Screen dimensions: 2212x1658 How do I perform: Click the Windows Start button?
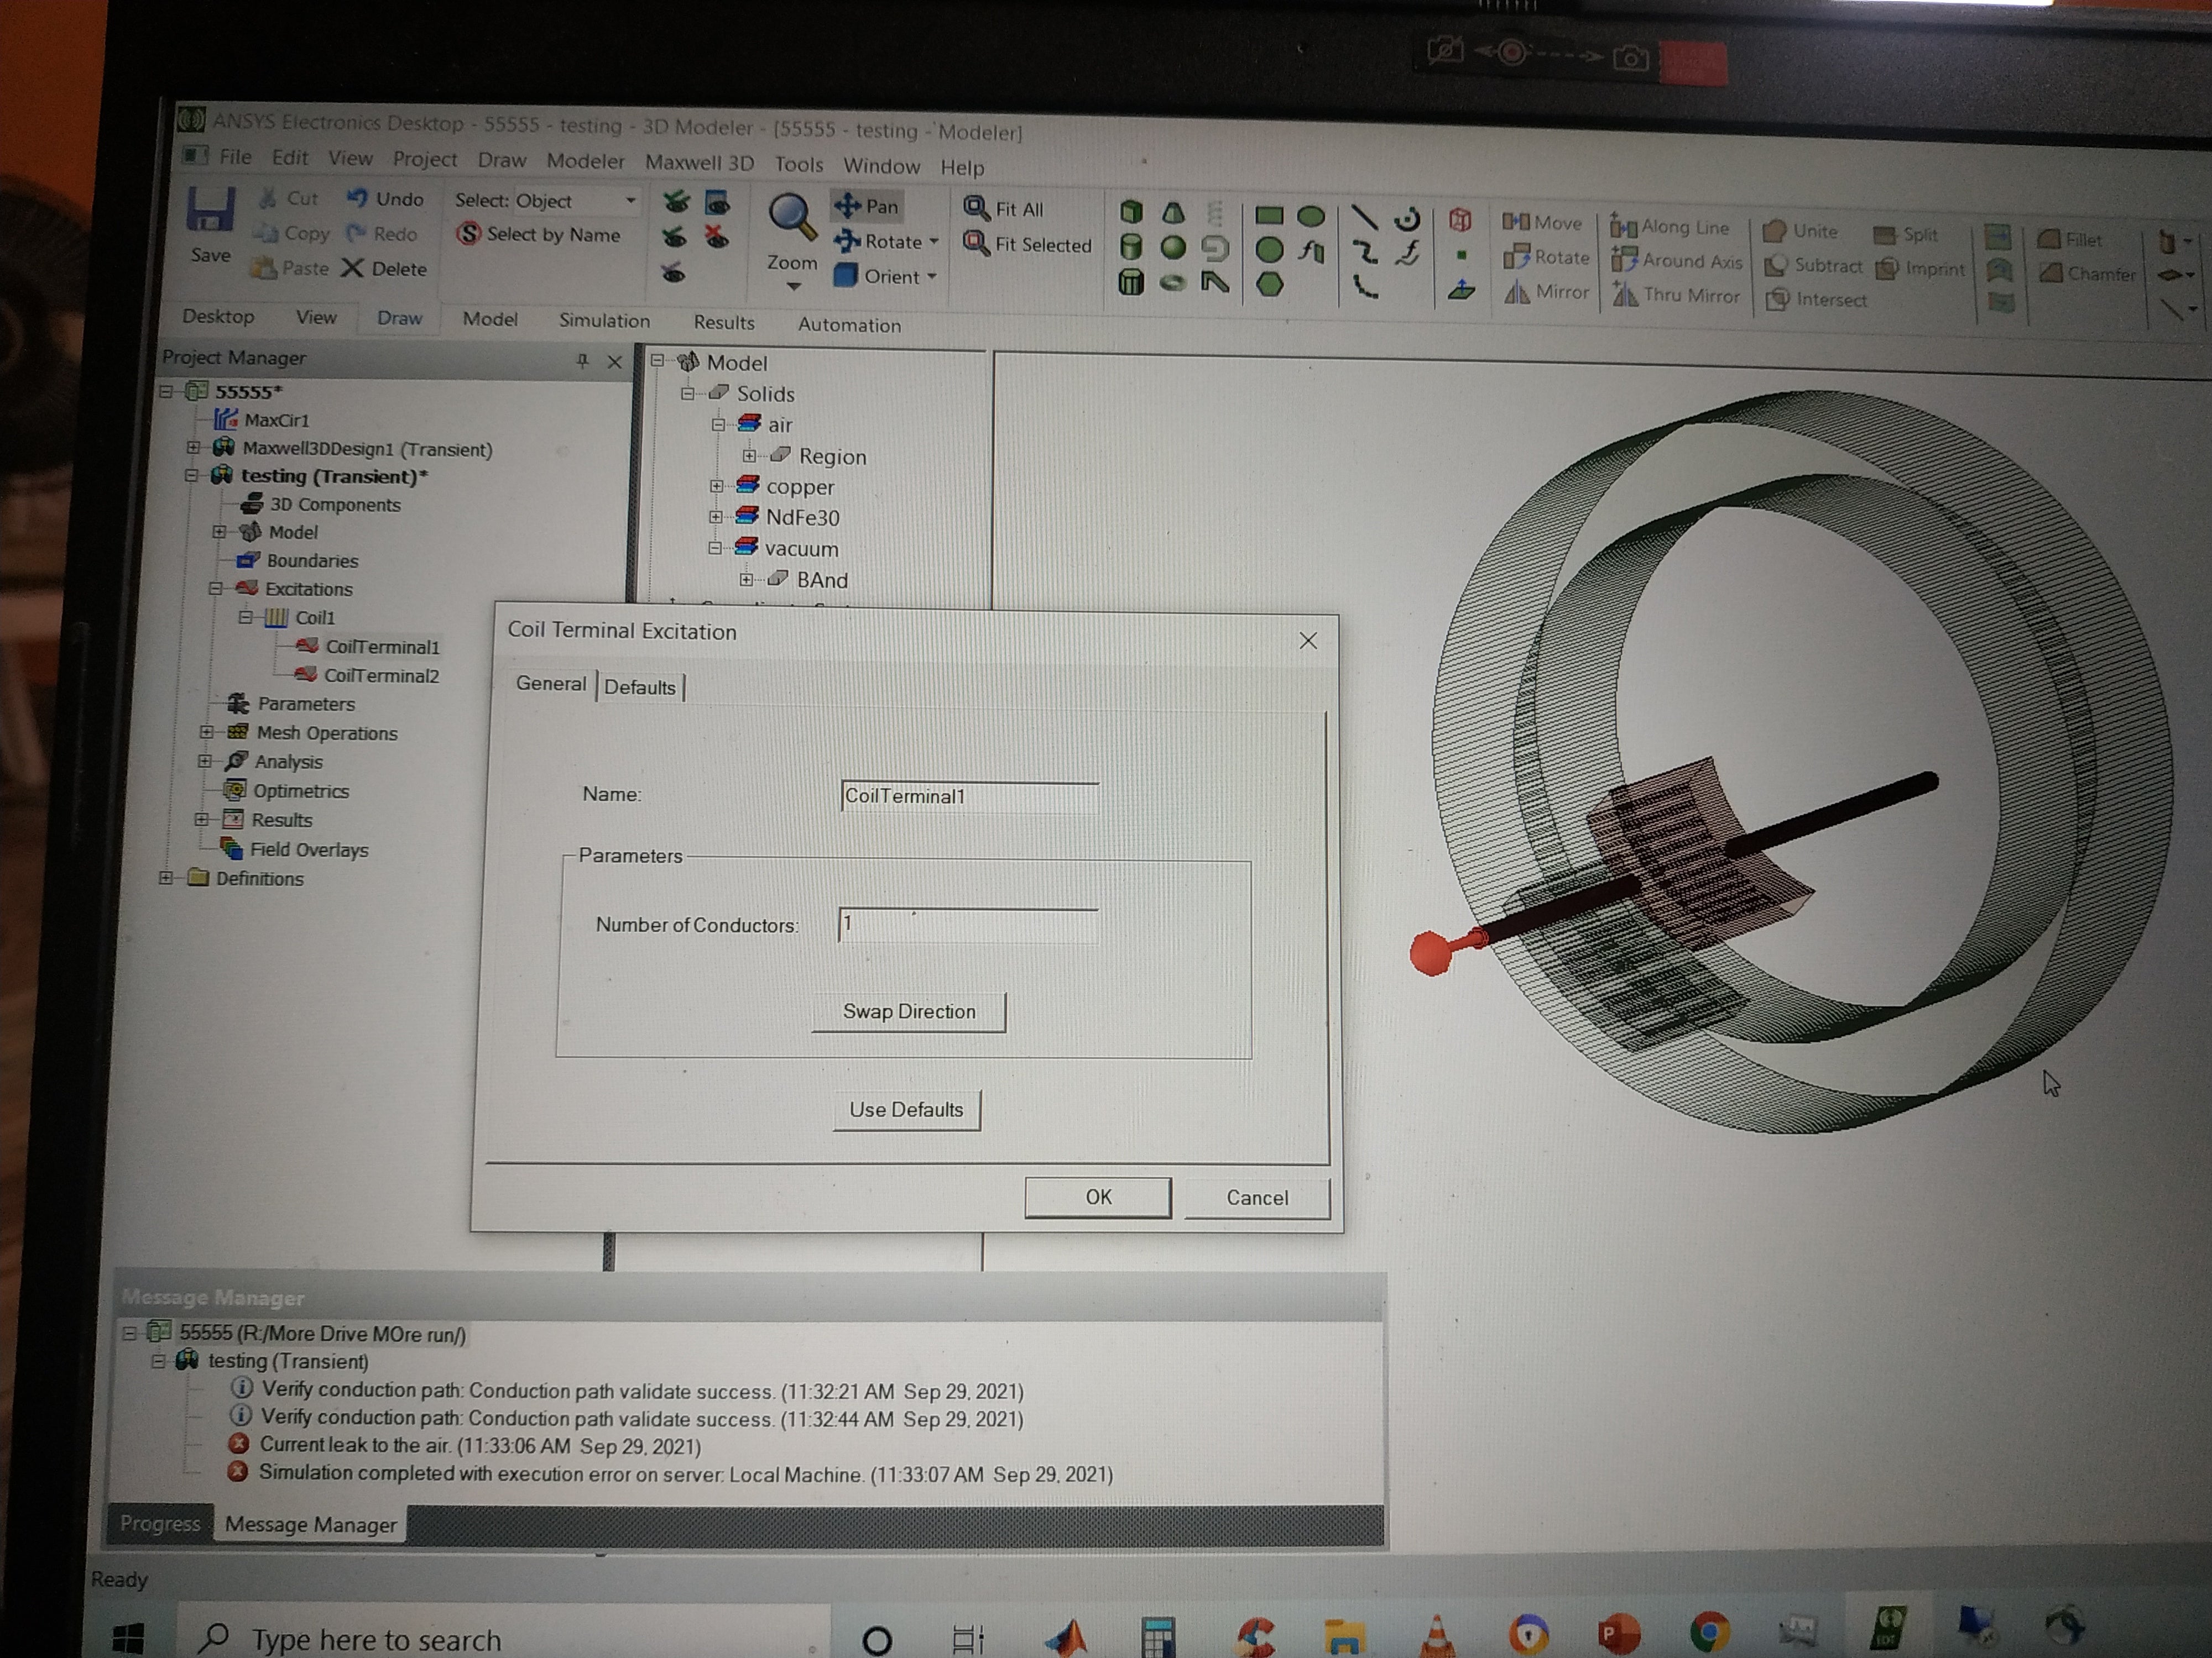pos(129,1638)
